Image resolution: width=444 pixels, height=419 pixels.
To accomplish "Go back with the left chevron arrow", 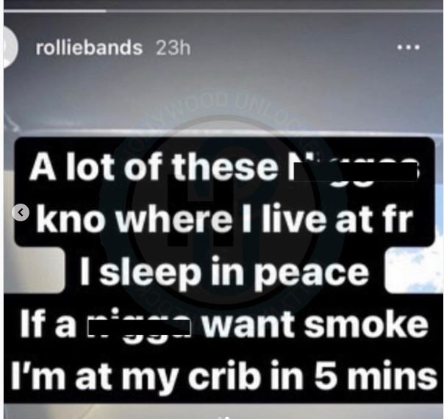I will pos(21,212).
